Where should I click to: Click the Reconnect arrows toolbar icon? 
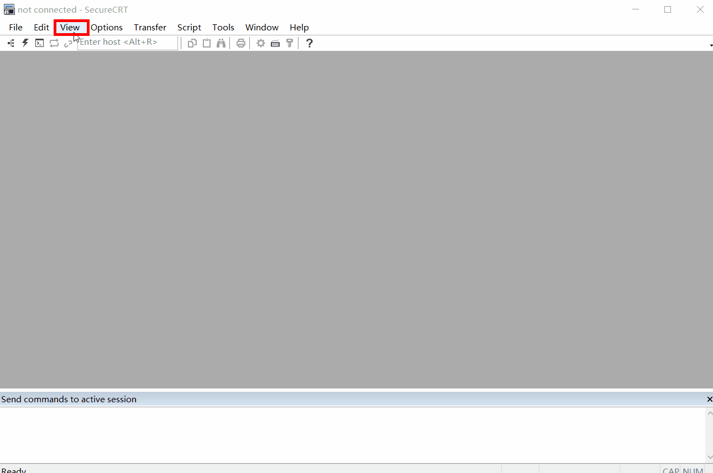[x=54, y=43]
